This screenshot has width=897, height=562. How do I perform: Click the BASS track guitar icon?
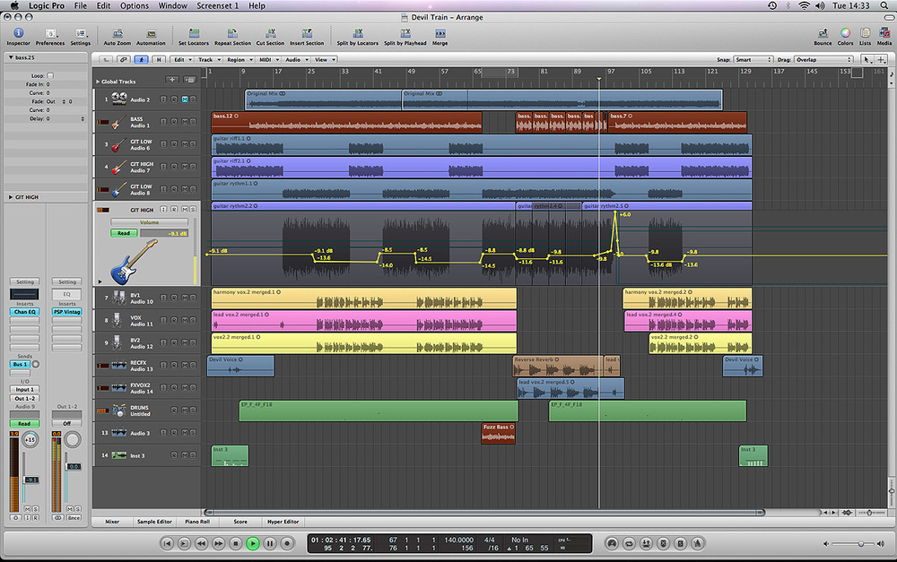119,122
